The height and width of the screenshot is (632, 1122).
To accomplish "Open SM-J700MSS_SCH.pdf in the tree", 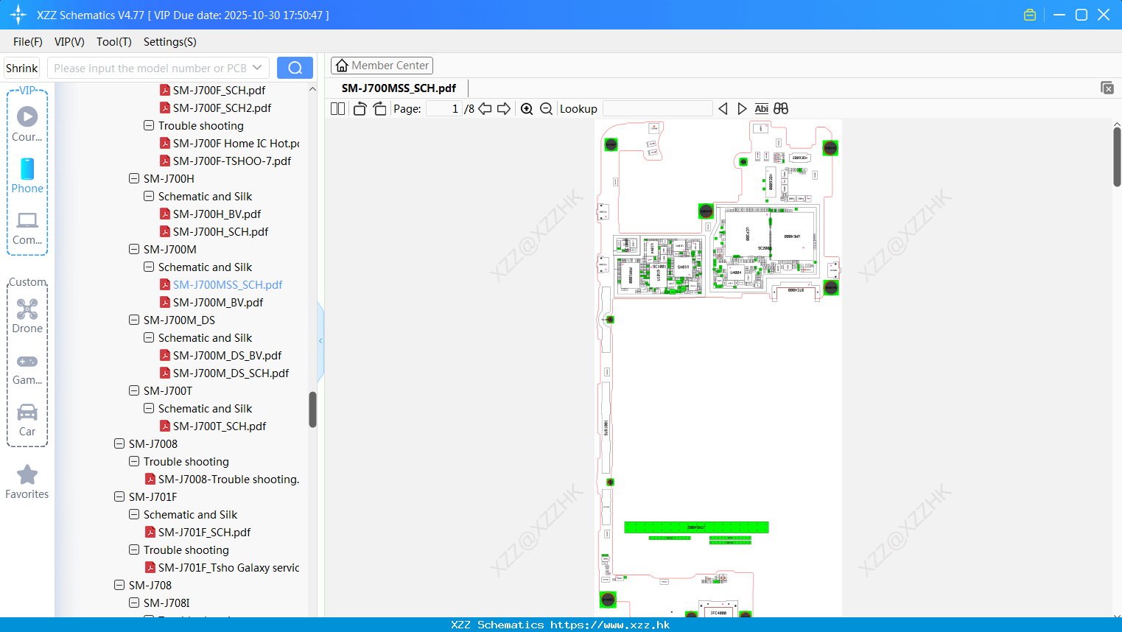I will point(228,284).
